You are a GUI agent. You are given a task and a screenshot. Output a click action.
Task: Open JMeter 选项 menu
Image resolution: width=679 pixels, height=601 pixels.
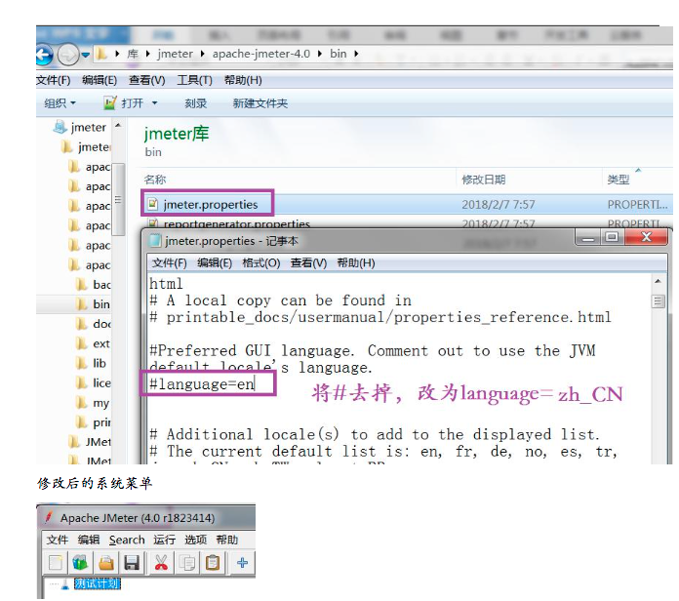[196, 540]
